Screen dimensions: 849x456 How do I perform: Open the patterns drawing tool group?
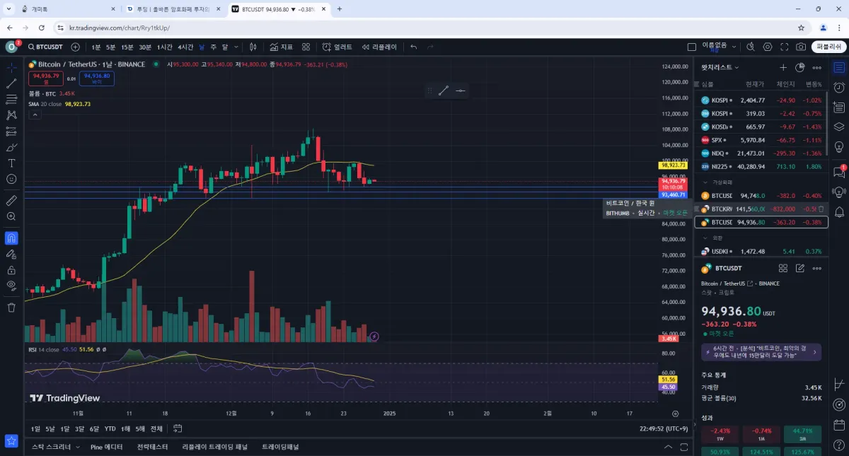click(11, 115)
